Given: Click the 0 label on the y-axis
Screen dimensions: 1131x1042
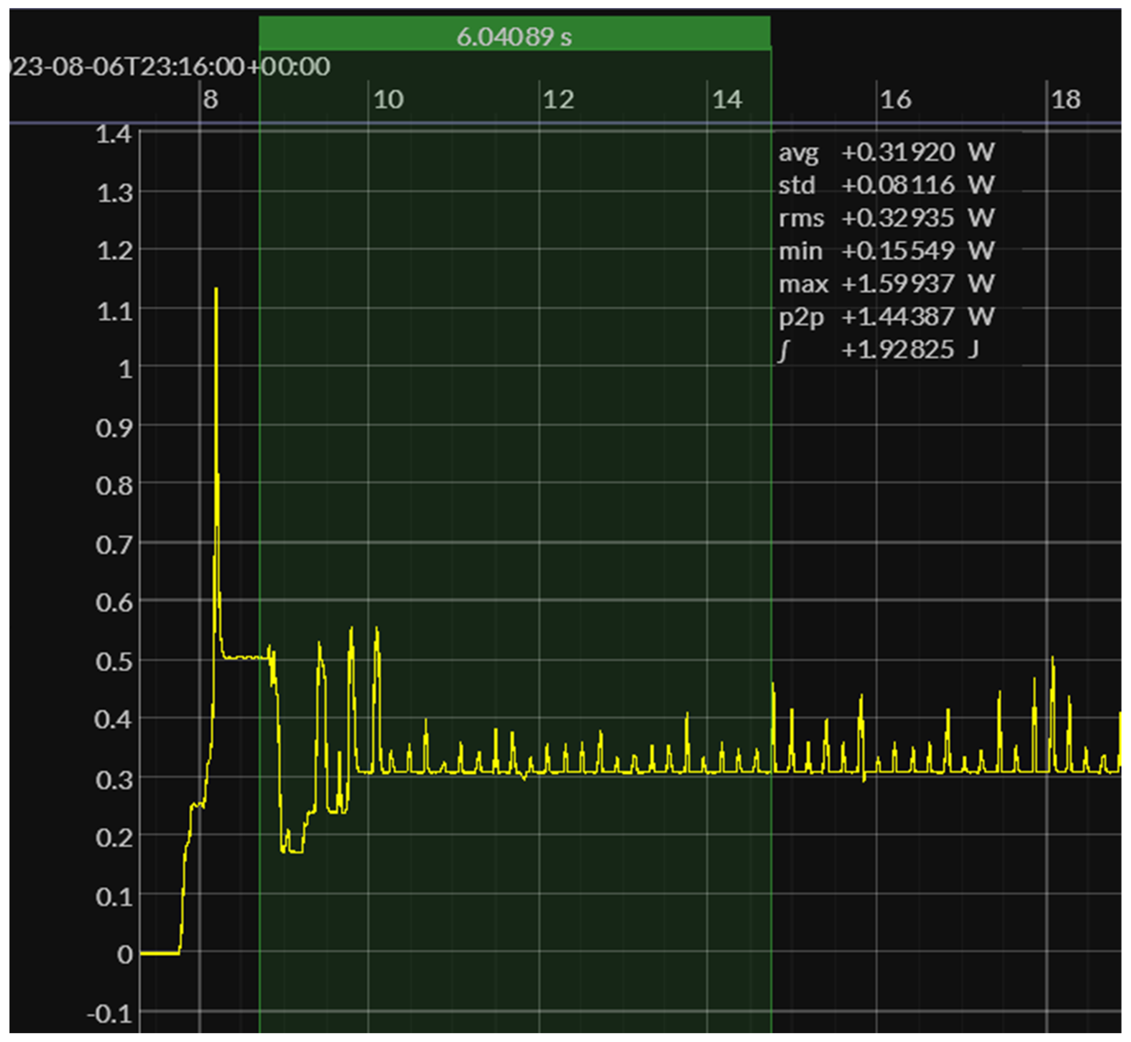Looking at the screenshot, I should tap(125, 955).
